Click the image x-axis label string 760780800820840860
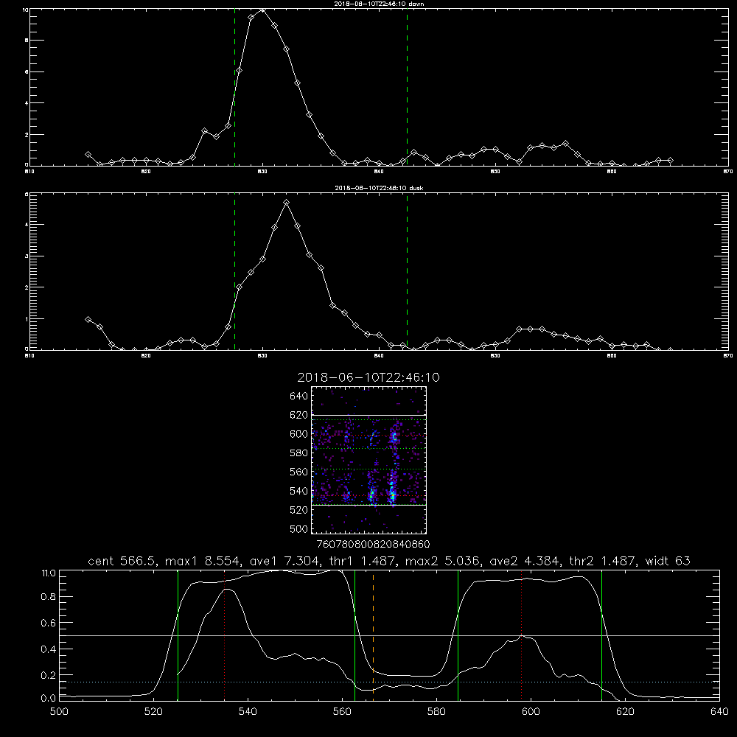Image resolution: width=737 pixels, height=737 pixels. pos(374,545)
